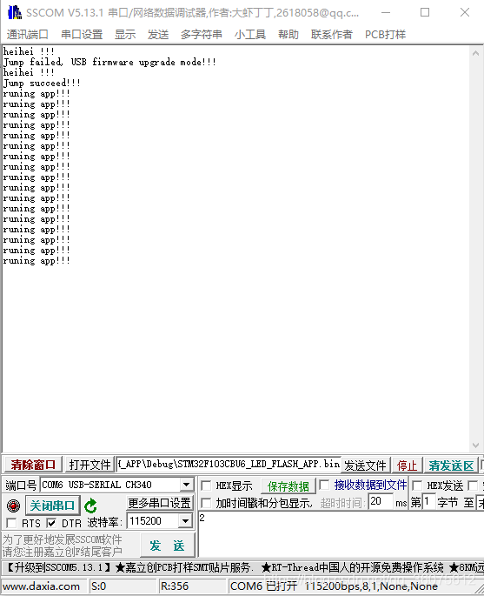The width and height of the screenshot is (484, 596).
Task: Click the R:356 received counter
Action: [175, 586]
